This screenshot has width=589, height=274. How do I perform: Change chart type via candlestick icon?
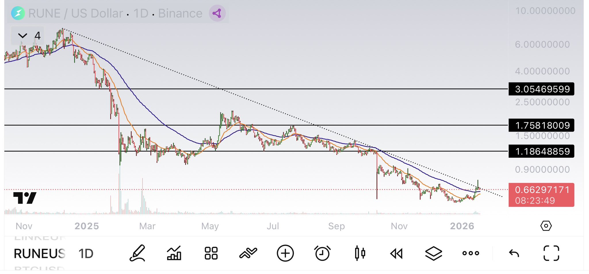[360, 253]
